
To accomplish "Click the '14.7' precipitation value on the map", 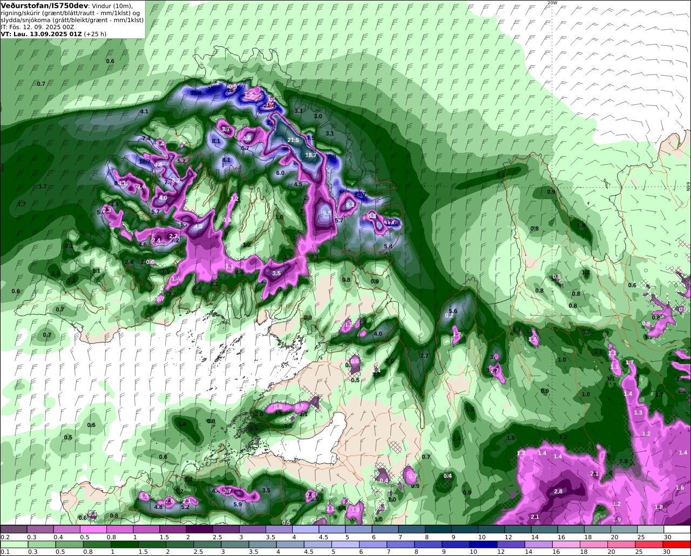I will click(360, 194).
